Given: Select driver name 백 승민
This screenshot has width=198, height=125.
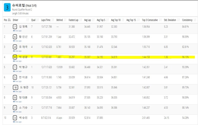Looking at the screenshot, I should coord(23,118).
